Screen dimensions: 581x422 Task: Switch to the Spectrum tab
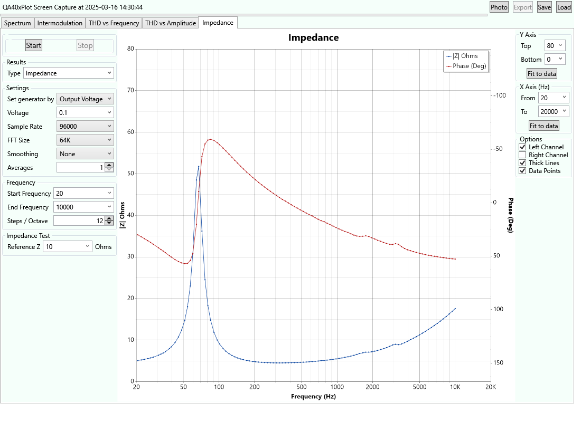17,23
